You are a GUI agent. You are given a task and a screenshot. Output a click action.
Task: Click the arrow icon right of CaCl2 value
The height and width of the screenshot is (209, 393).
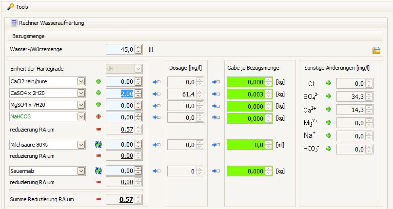click(156, 81)
